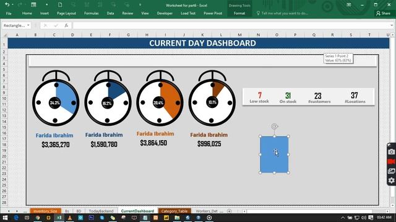Click the Share button
This screenshot has height=222, width=396.
(383, 14)
